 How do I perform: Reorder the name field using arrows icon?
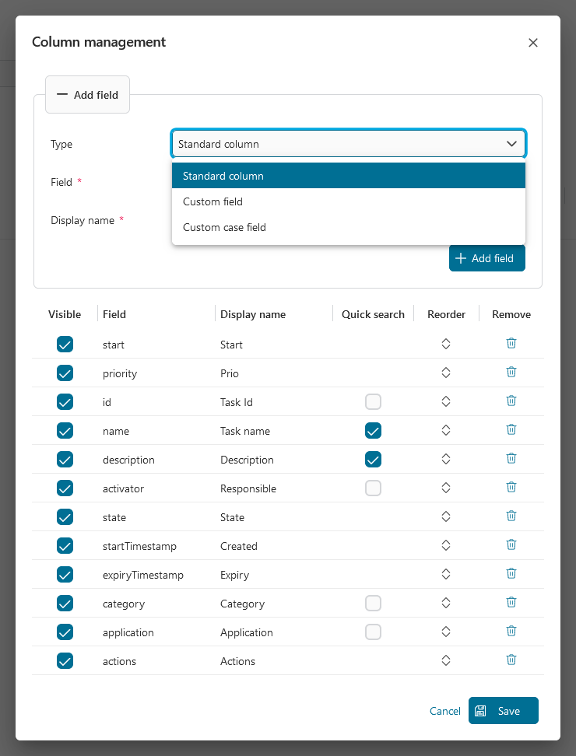pos(446,430)
